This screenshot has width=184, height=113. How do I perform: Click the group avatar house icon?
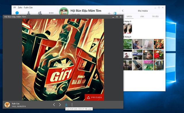point(64,11)
